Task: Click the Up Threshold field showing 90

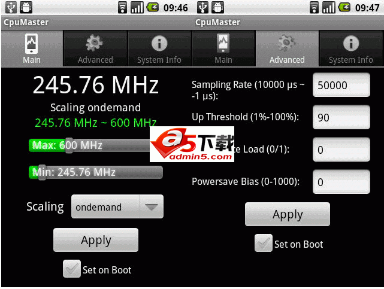Action: pyautogui.click(x=341, y=117)
